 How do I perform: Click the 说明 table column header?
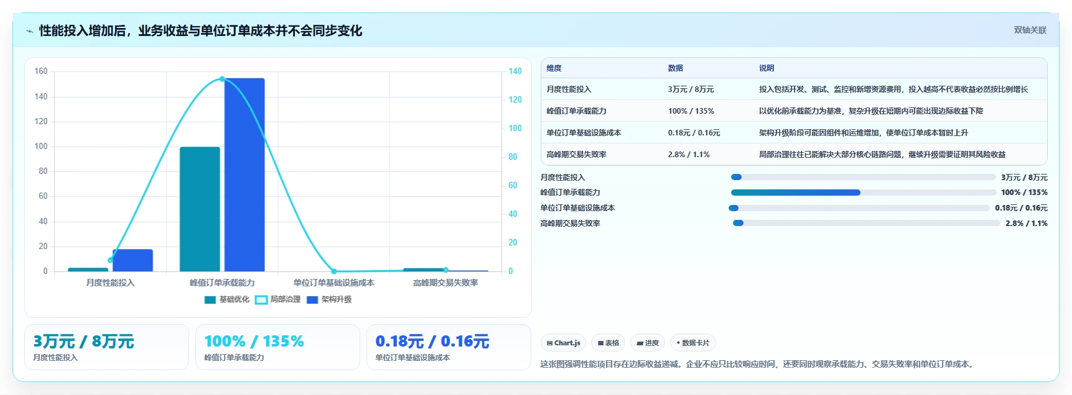pos(767,68)
